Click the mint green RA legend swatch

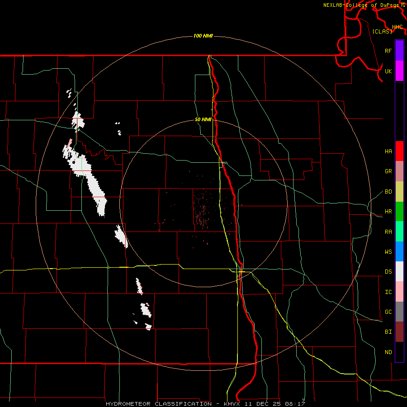coord(399,232)
